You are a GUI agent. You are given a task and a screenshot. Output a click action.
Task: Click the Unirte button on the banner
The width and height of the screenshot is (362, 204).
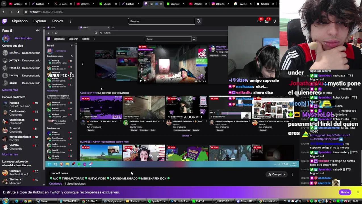(345, 192)
